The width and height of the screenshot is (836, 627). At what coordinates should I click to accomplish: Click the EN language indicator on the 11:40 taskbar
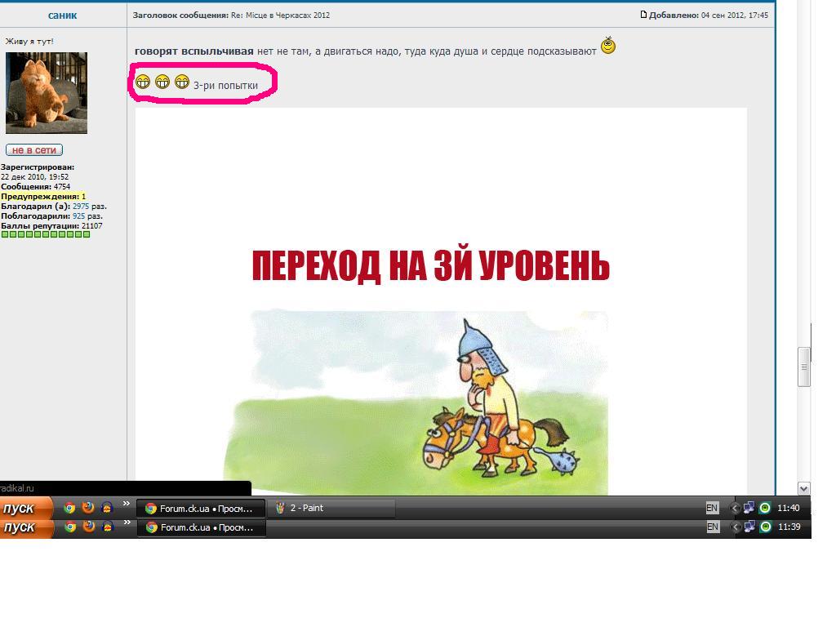[x=712, y=508]
